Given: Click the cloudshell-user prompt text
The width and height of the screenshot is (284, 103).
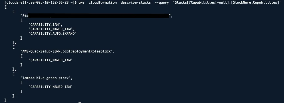Looking at the screenshot, I should click(41, 3).
